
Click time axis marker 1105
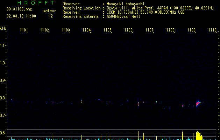[x=107, y=30]
